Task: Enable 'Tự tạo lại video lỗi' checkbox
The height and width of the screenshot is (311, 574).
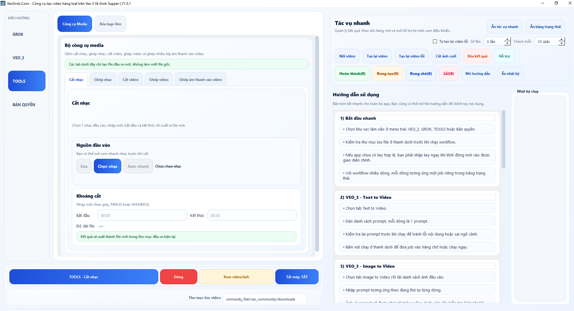Action: click(435, 42)
